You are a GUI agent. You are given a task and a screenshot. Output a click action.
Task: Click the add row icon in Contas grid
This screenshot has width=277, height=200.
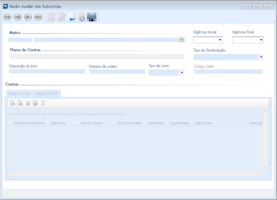13,103
